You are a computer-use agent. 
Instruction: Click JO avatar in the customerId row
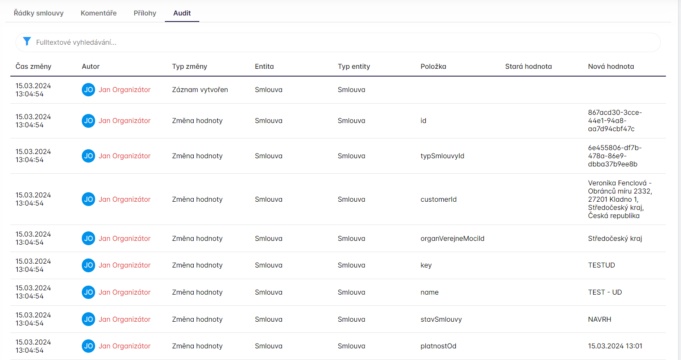coord(88,199)
